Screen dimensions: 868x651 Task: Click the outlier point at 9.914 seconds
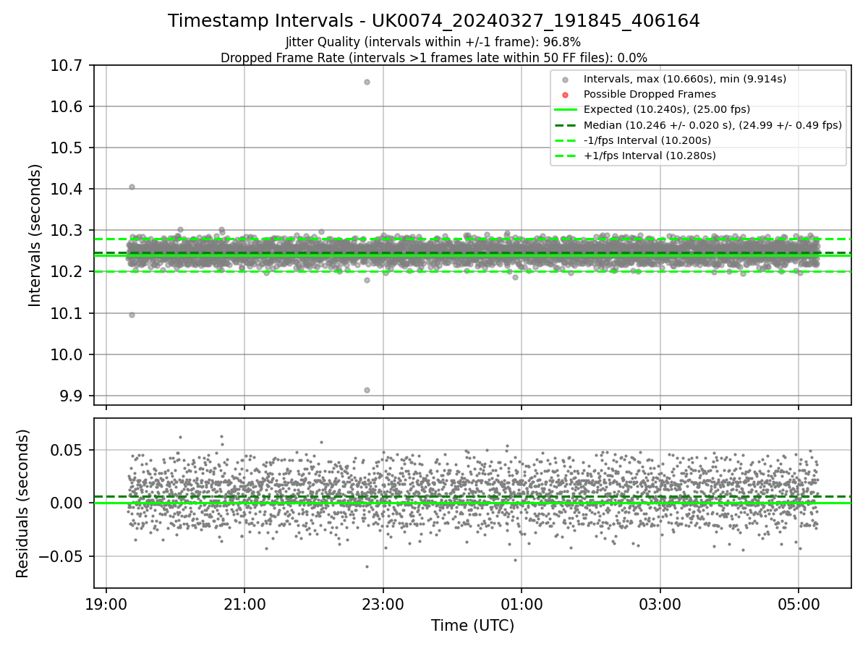[x=367, y=390]
